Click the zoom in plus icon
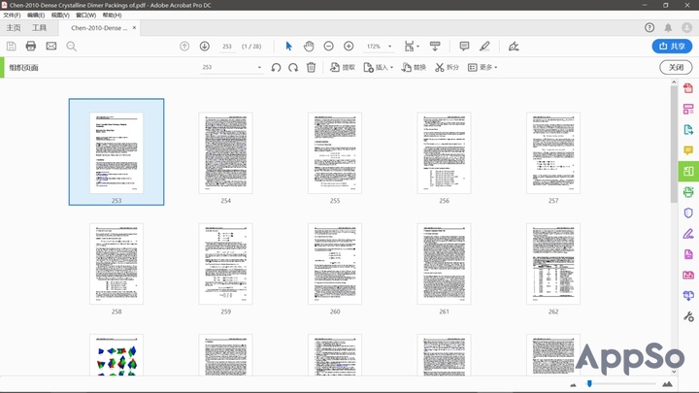 349,47
